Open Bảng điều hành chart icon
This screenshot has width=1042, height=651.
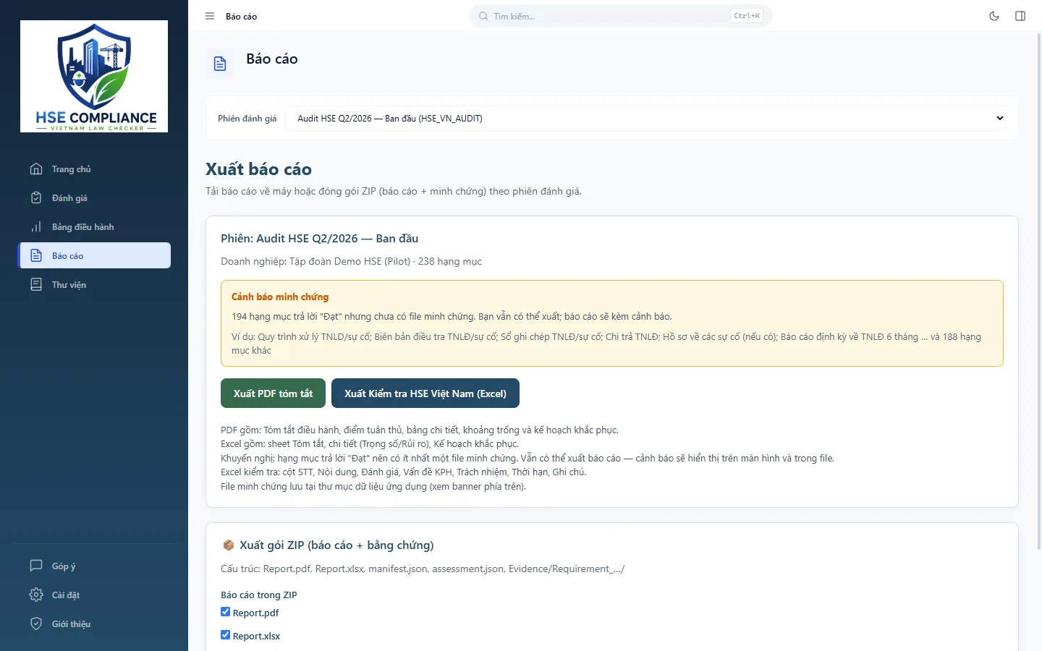[36, 226]
